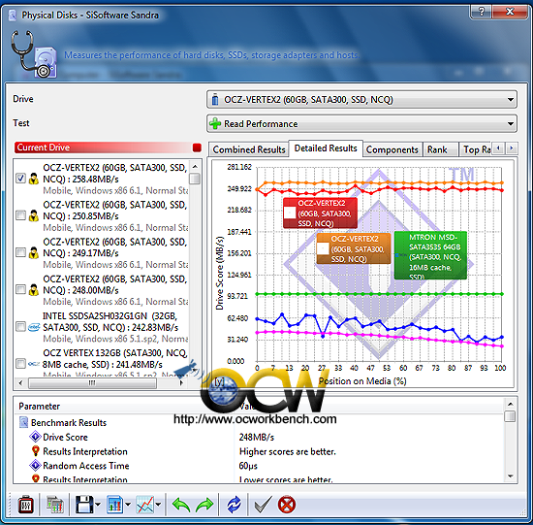Click the Benchmark Results document icon
Screen dimensions: 533x525
click(24, 422)
